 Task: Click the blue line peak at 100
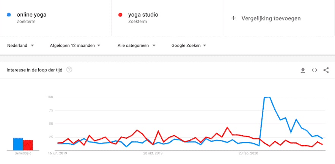pyautogui.click(x=267, y=97)
